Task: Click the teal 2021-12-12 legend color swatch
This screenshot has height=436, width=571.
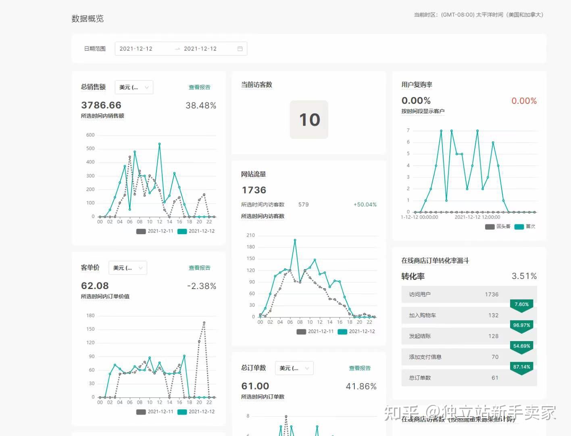Action: 182,231
